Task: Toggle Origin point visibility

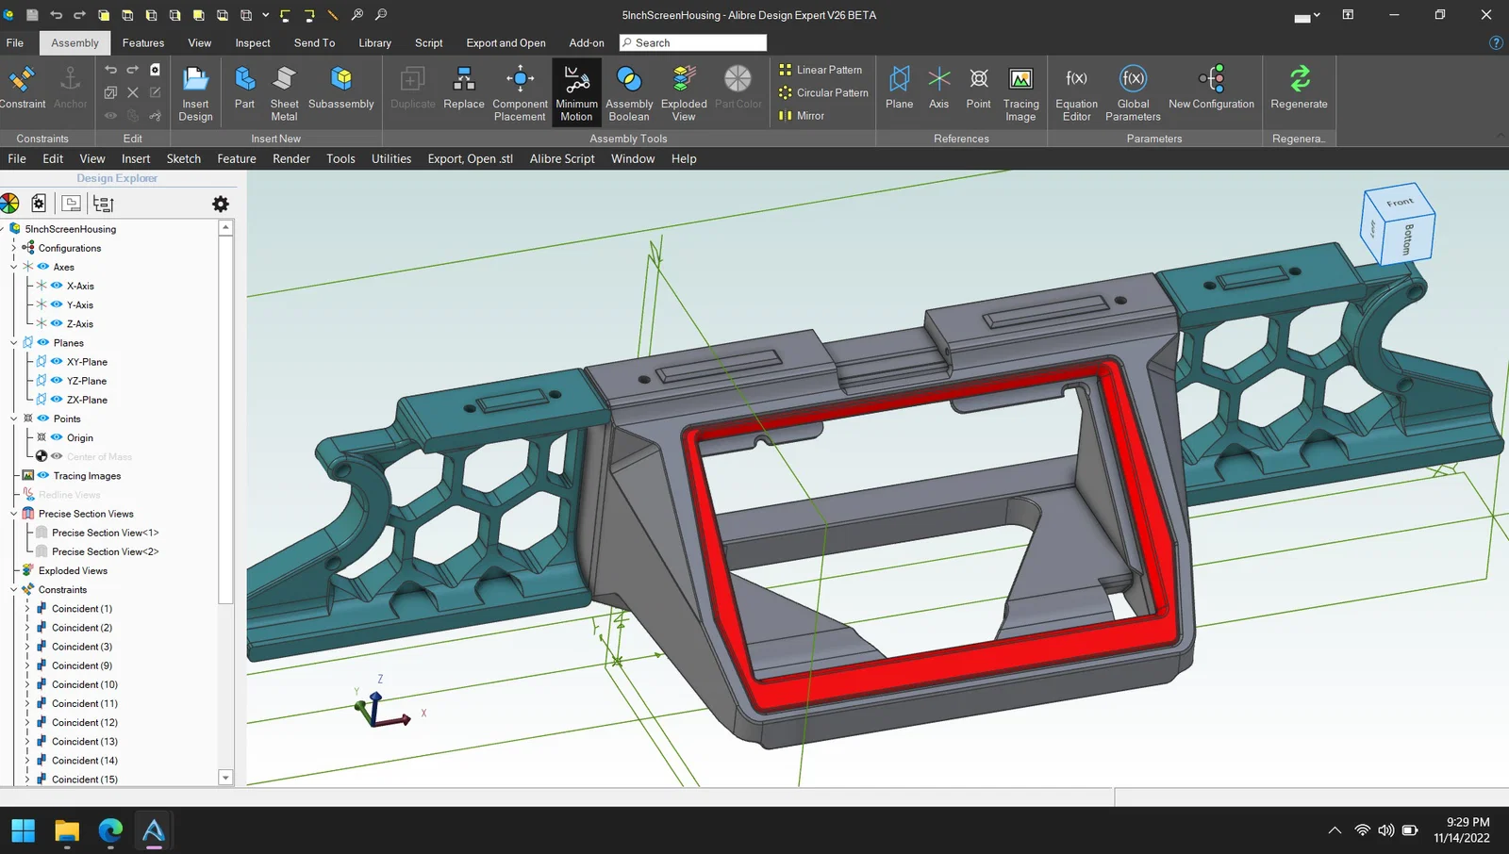Action: (x=57, y=437)
